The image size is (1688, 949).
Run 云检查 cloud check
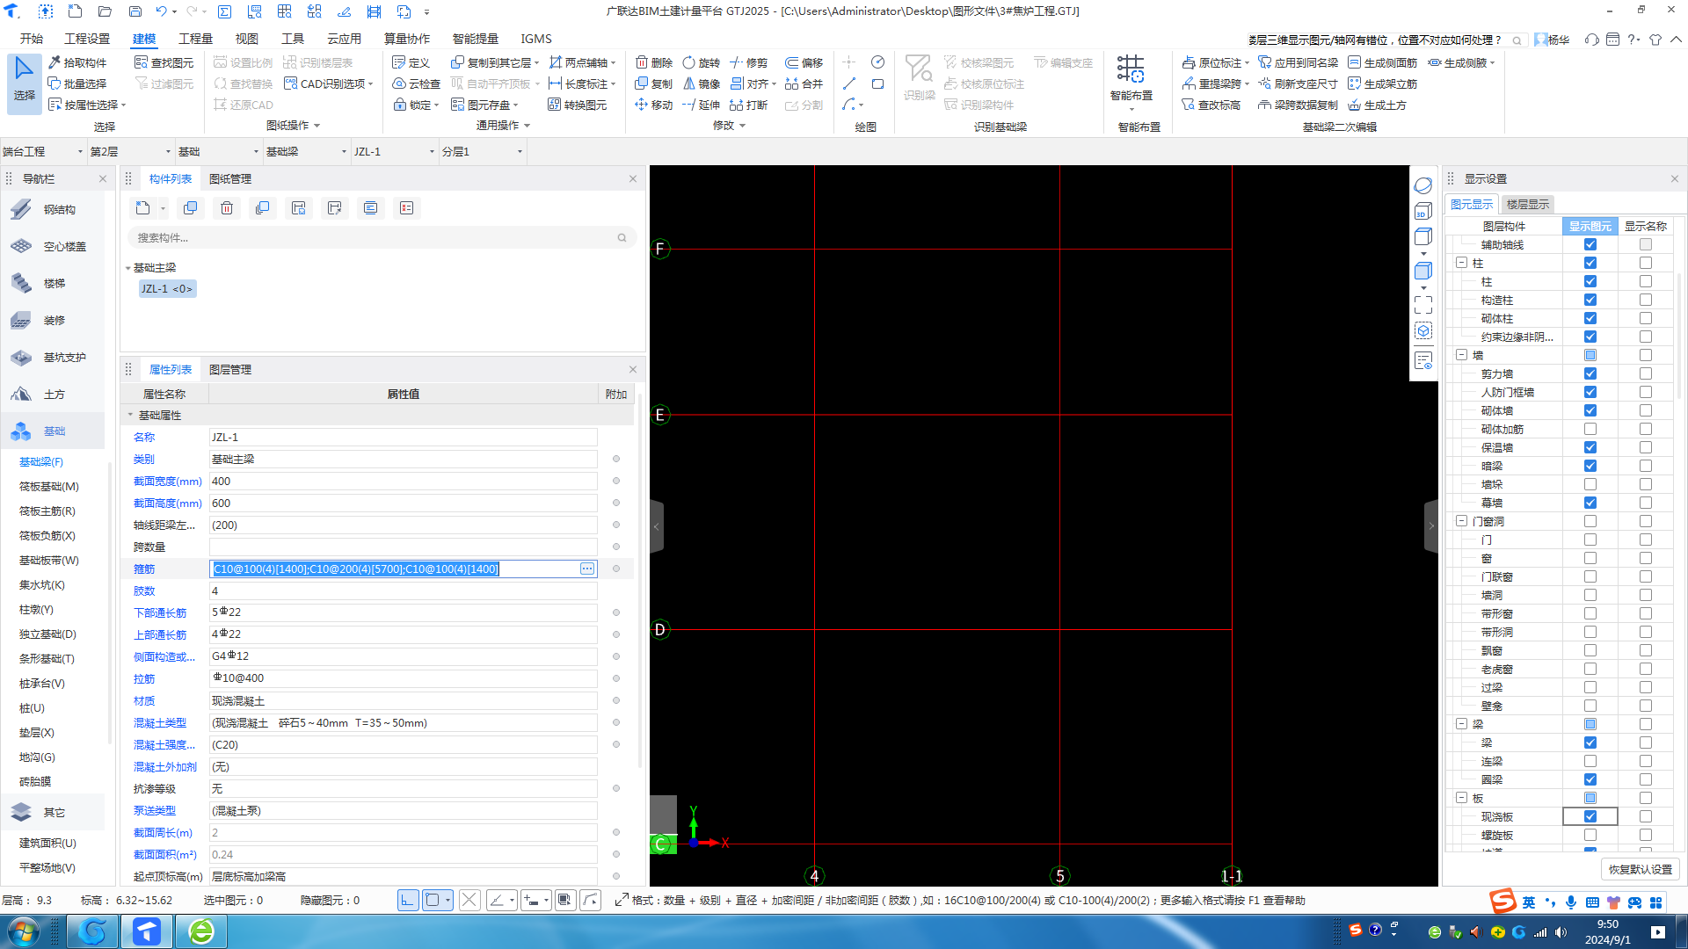(x=416, y=83)
